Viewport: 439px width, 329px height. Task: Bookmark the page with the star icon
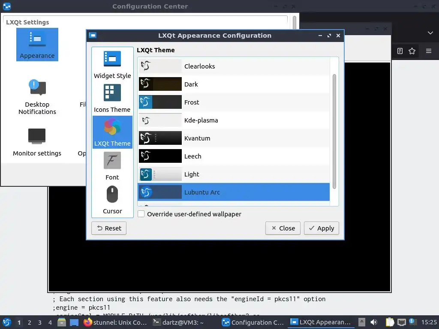(x=412, y=51)
